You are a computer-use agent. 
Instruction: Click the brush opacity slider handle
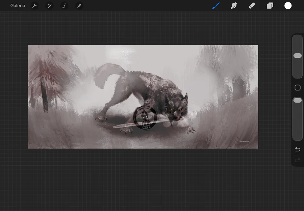coord(297,100)
